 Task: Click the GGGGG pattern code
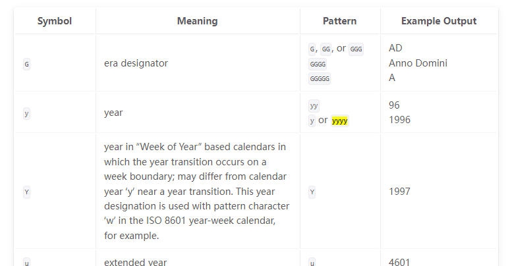click(320, 78)
